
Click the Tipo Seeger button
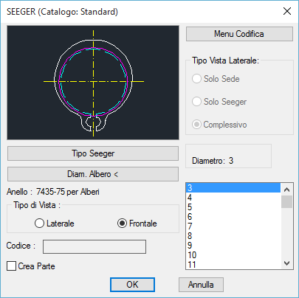point(93,153)
